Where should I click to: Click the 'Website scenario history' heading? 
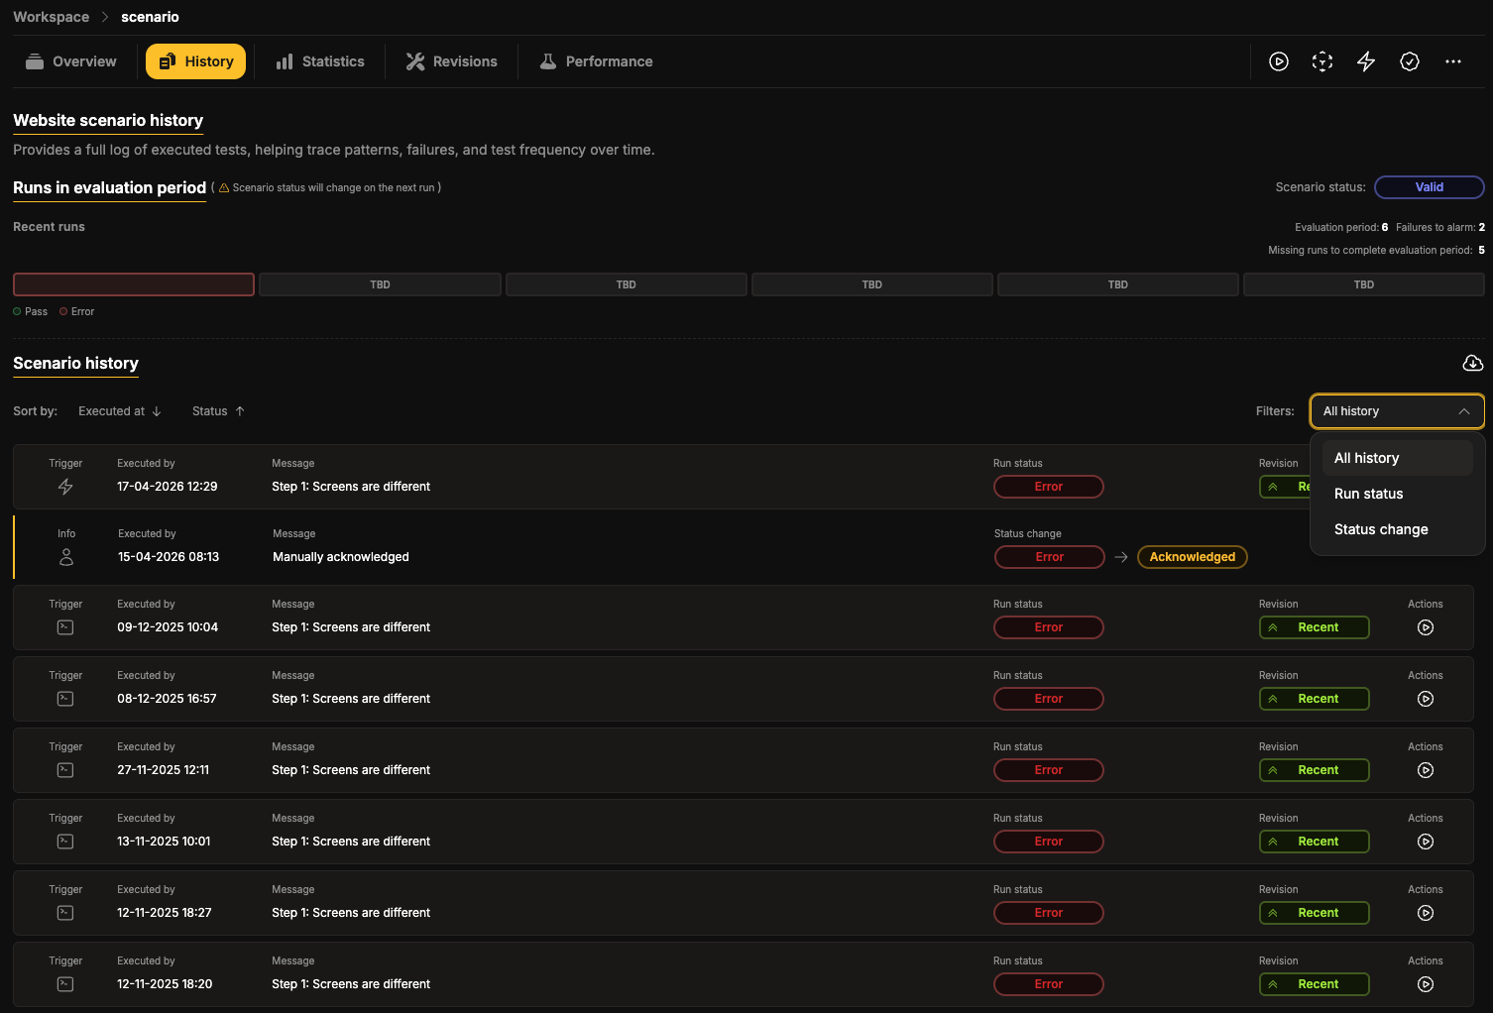(108, 120)
